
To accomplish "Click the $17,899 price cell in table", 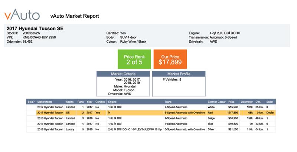I will [x=233, y=113].
